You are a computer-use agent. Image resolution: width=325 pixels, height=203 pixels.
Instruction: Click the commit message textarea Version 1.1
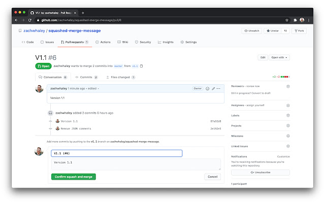[x=136, y=164]
